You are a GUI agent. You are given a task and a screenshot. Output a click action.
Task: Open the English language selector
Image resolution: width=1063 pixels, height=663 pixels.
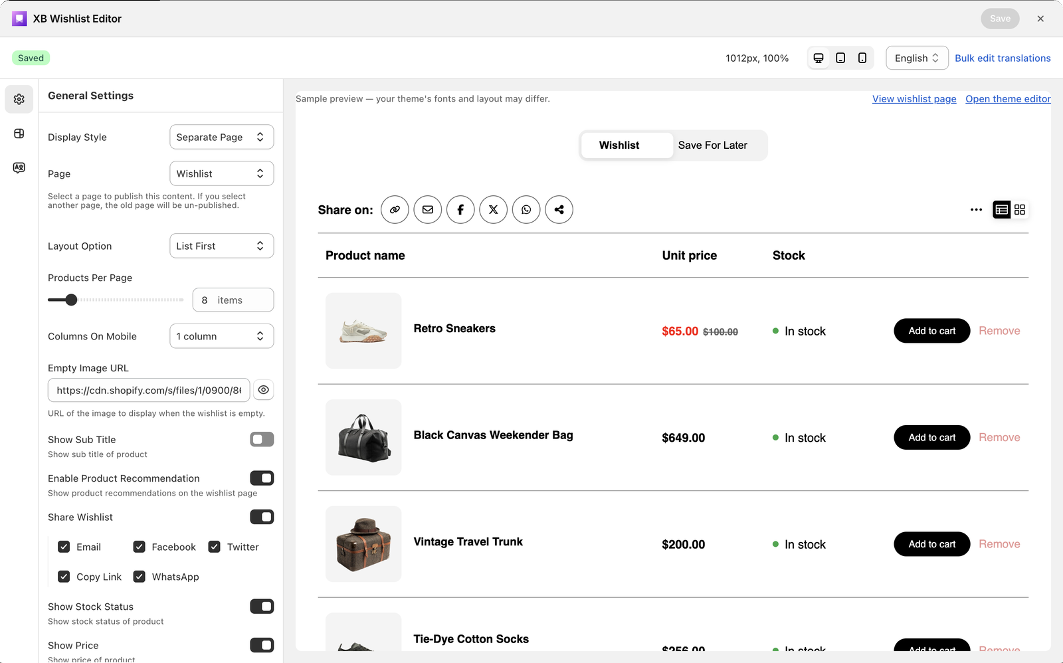(x=917, y=58)
